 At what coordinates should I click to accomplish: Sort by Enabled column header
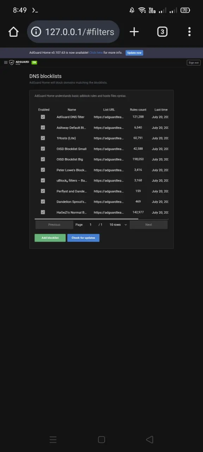pos(44,110)
